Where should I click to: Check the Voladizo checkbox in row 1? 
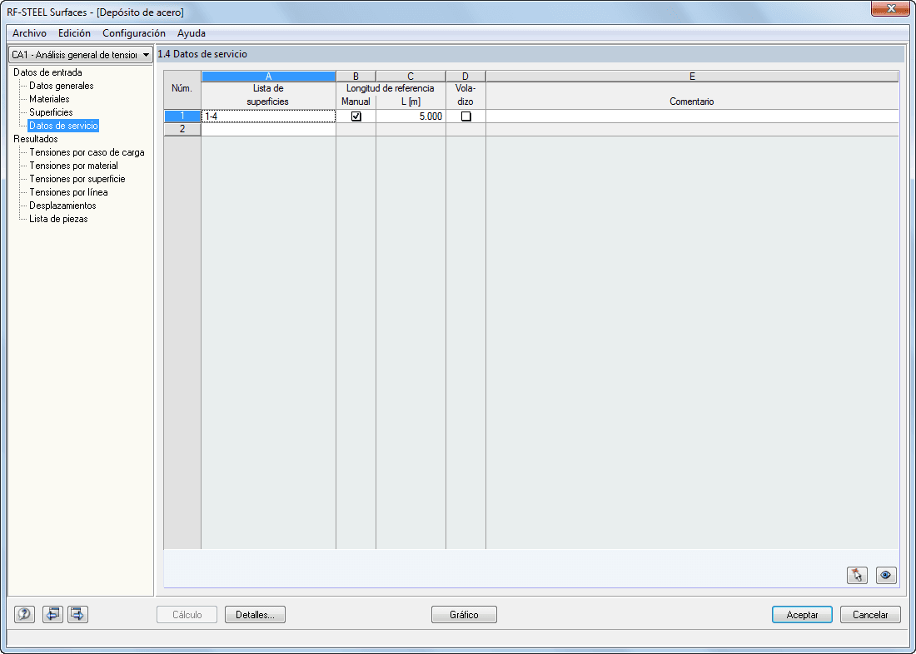click(465, 116)
